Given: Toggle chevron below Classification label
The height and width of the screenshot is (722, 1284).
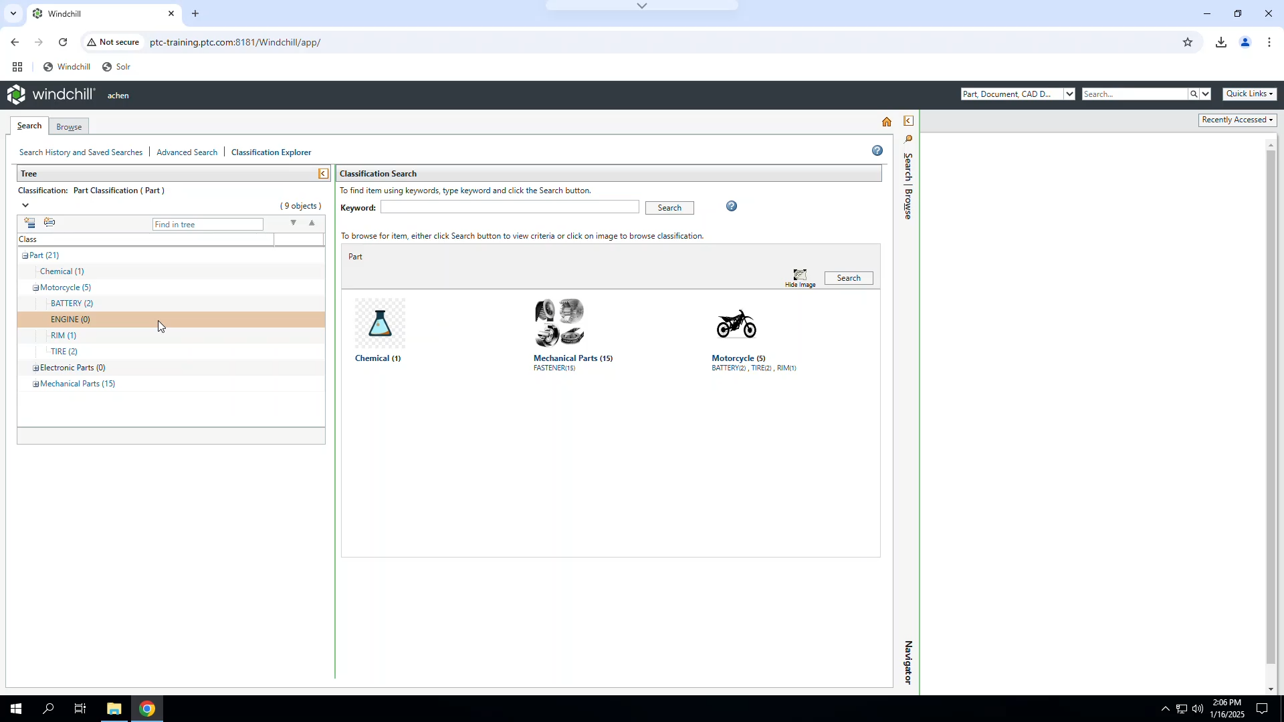Looking at the screenshot, I should (x=25, y=205).
